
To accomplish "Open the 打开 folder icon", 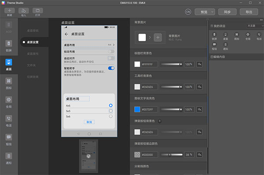I will tap(38, 11).
